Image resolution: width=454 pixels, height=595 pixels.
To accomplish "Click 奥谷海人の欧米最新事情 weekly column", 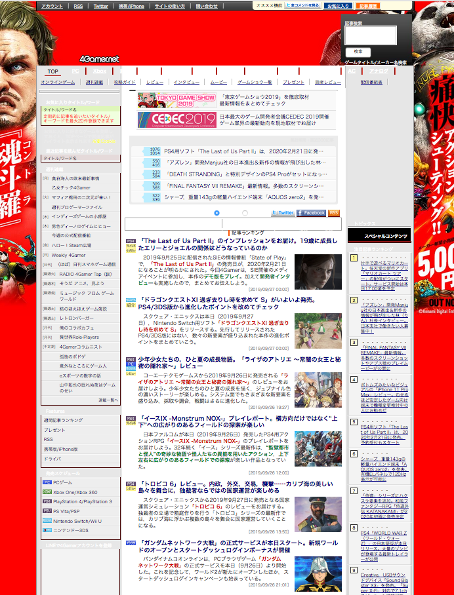I will (x=75, y=178).
